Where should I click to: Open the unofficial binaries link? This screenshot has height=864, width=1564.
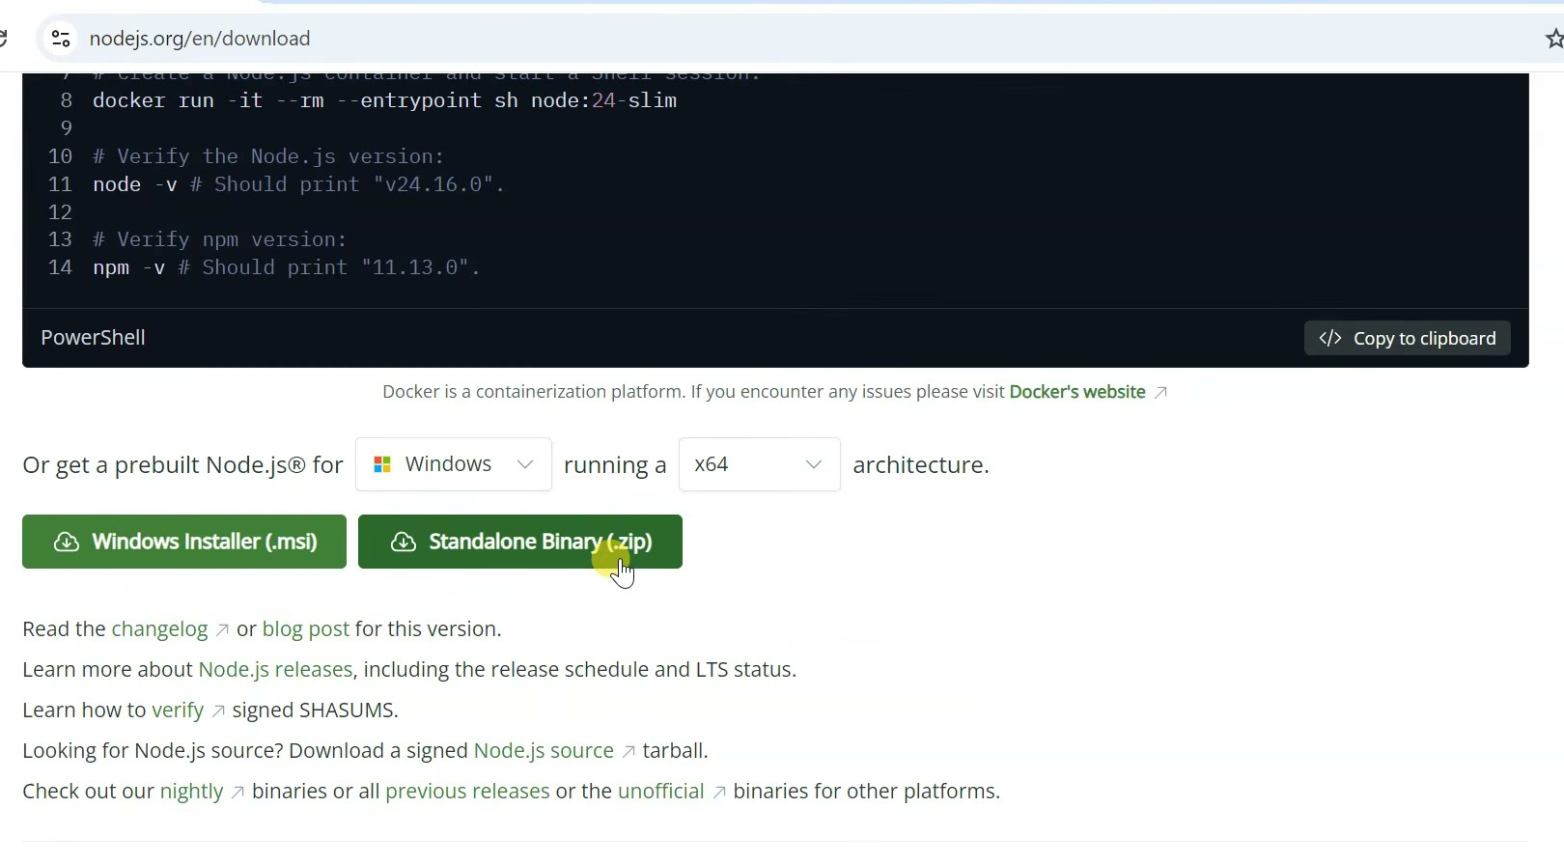661,792
